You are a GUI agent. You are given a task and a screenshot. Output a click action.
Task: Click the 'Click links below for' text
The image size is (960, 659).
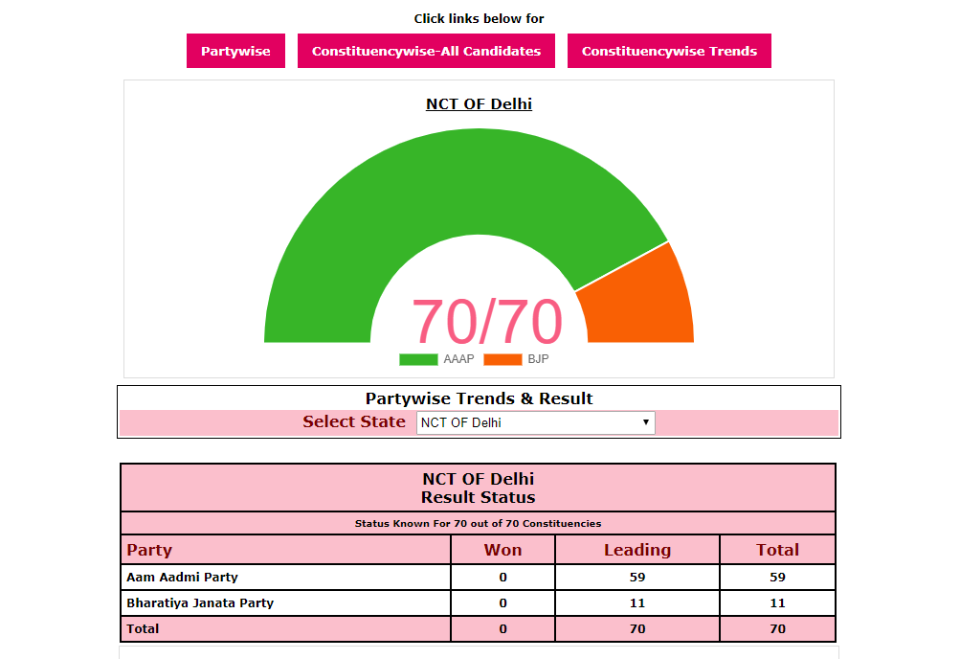(x=479, y=18)
